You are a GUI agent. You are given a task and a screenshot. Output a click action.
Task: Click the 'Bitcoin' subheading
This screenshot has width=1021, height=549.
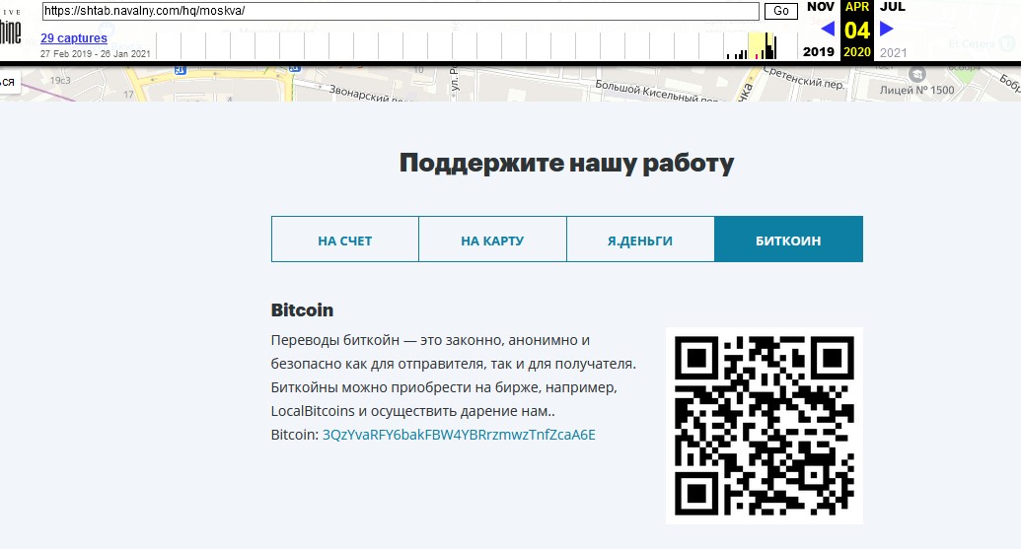tap(302, 310)
